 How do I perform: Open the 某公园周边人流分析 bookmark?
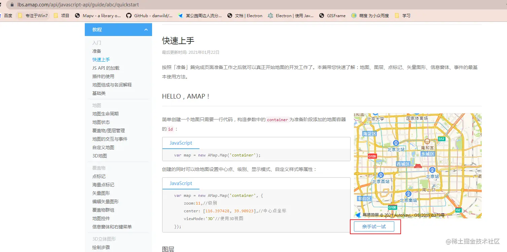pos(200,15)
